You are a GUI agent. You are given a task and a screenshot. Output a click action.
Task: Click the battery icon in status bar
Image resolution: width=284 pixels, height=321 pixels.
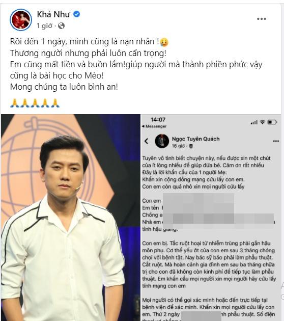coord(272,122)
